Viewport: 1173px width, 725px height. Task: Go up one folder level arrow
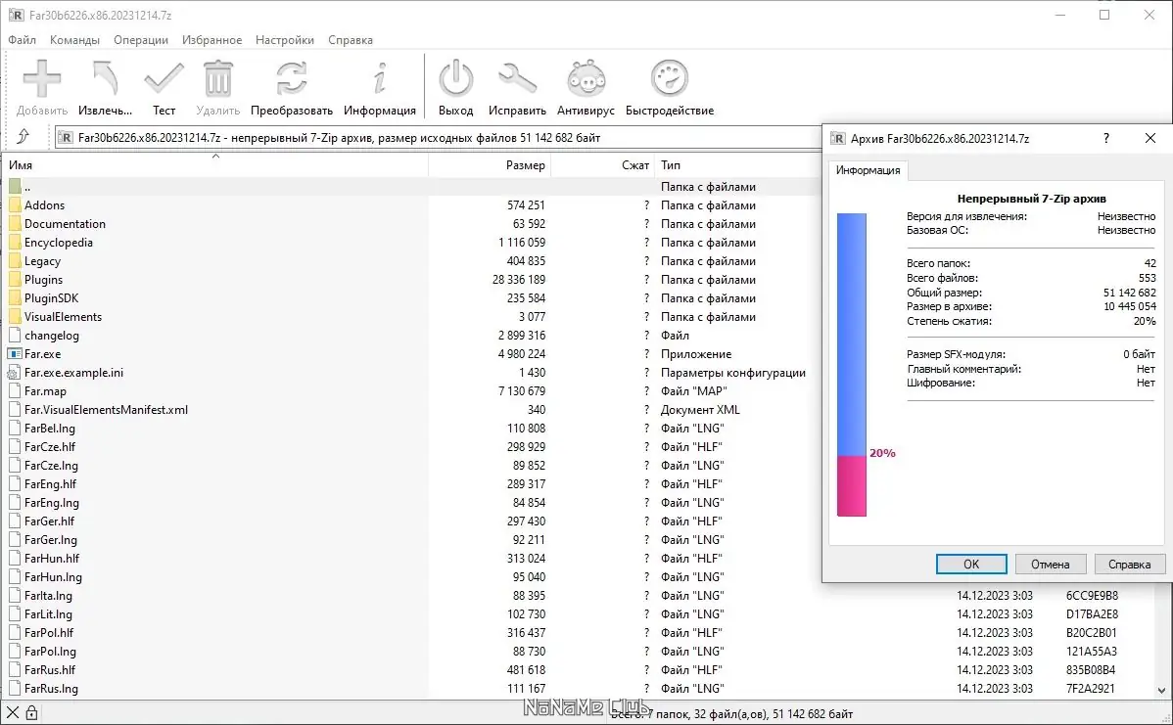coord(23,137)
